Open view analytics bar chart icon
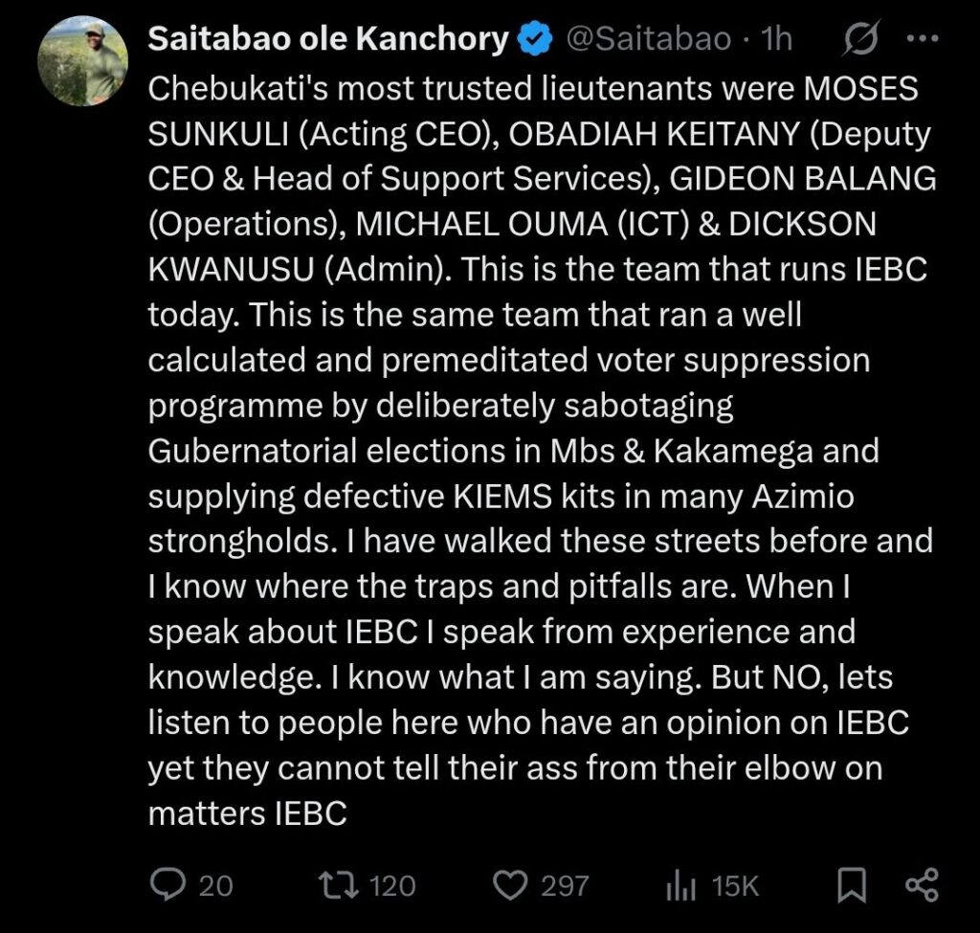980x933 pixels. point(679,886)
